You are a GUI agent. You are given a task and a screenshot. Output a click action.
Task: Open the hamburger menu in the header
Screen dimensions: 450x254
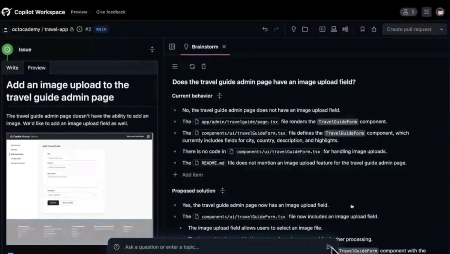(x=426, y=12)
